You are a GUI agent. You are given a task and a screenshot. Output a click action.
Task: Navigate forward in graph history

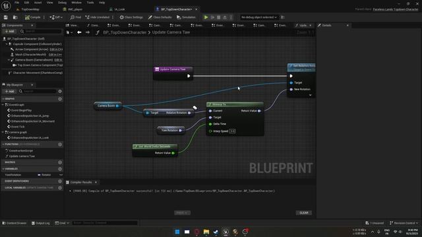point(88,32)
